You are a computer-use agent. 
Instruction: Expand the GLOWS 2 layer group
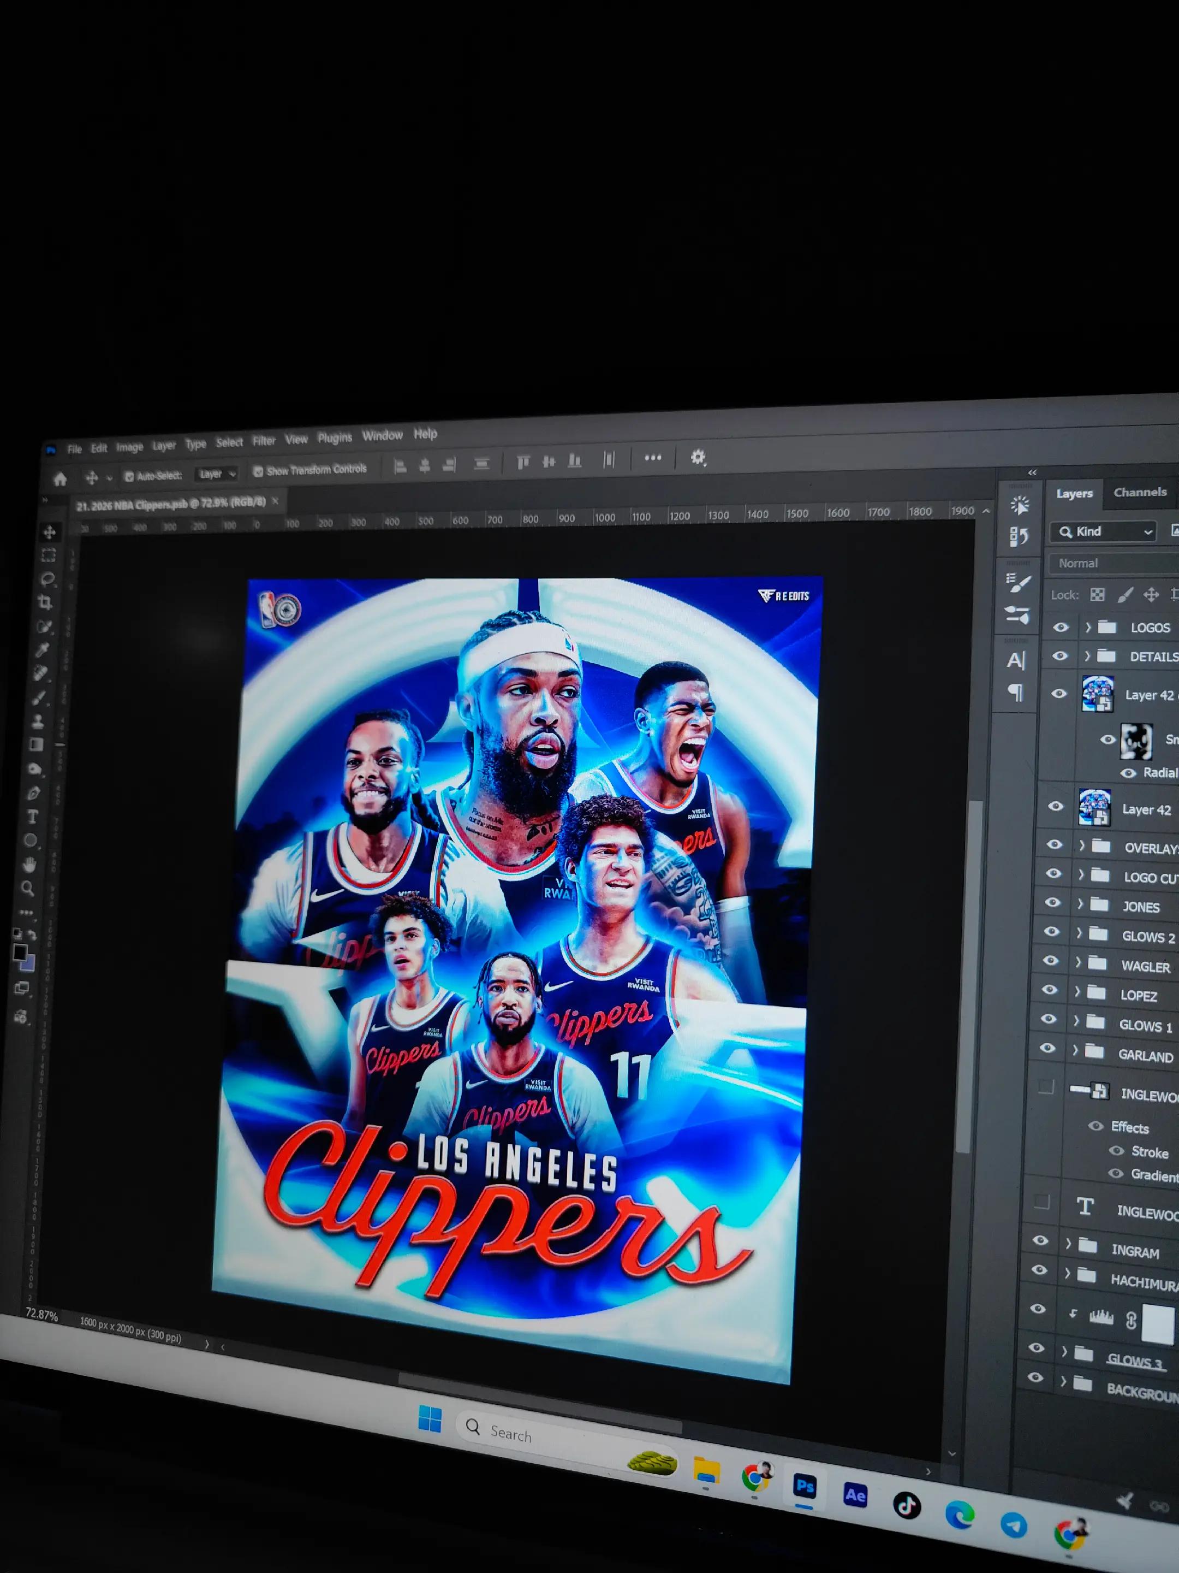click(1079, 933)
